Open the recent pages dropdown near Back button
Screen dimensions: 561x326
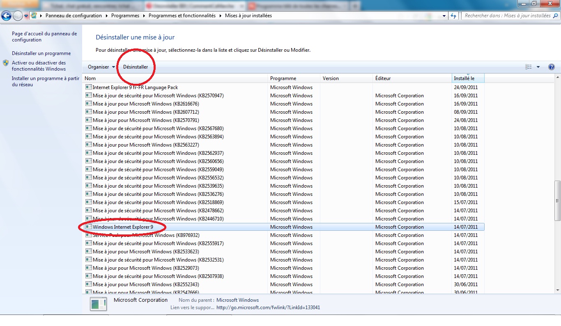coord(26,16)
